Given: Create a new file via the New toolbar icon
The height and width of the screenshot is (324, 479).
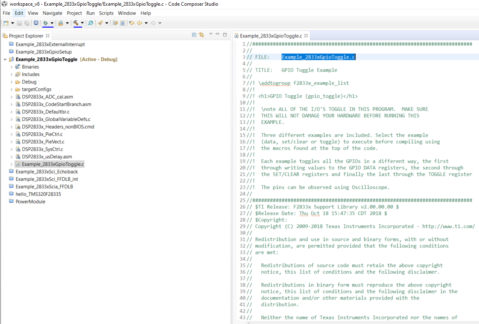Looking at the screenshot, I should [x=6, y=23].
